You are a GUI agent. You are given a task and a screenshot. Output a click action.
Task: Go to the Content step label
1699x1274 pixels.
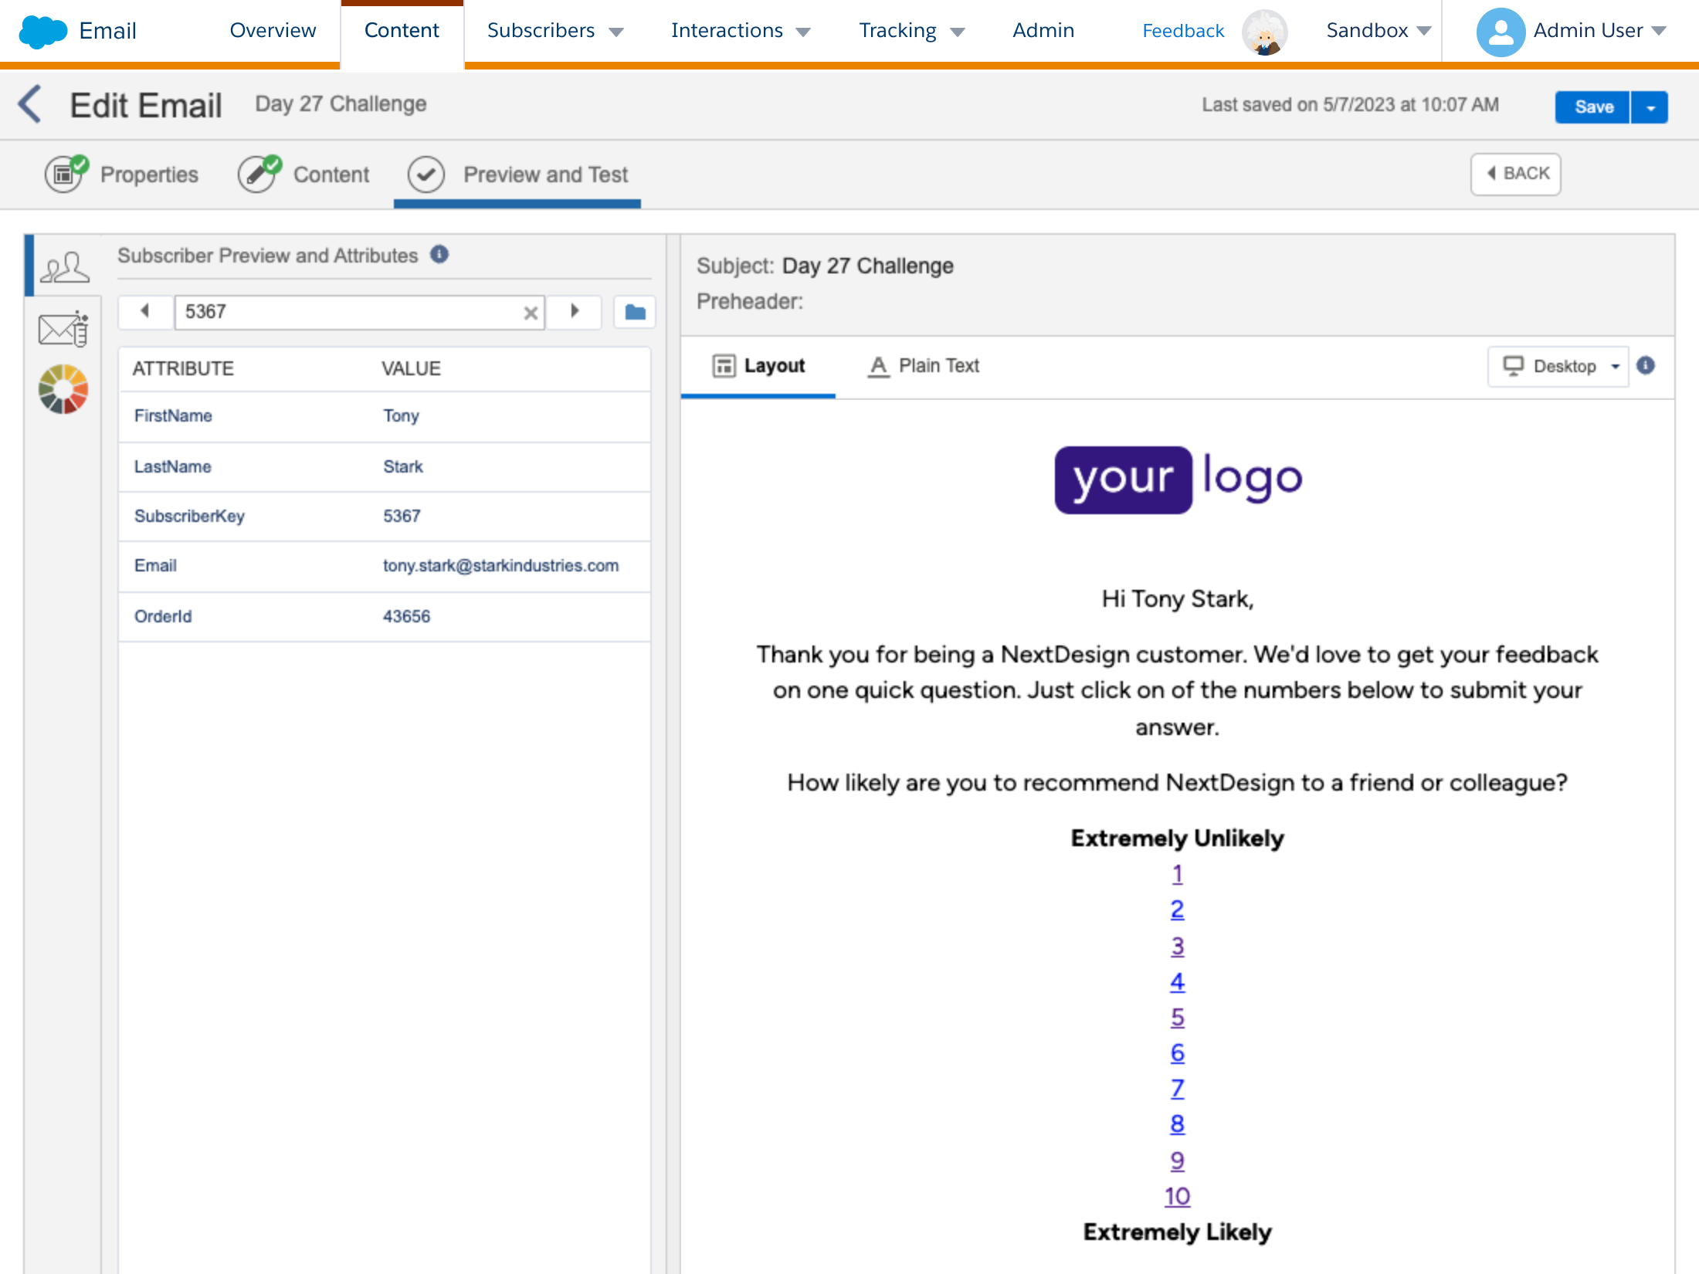coord(331,174)
